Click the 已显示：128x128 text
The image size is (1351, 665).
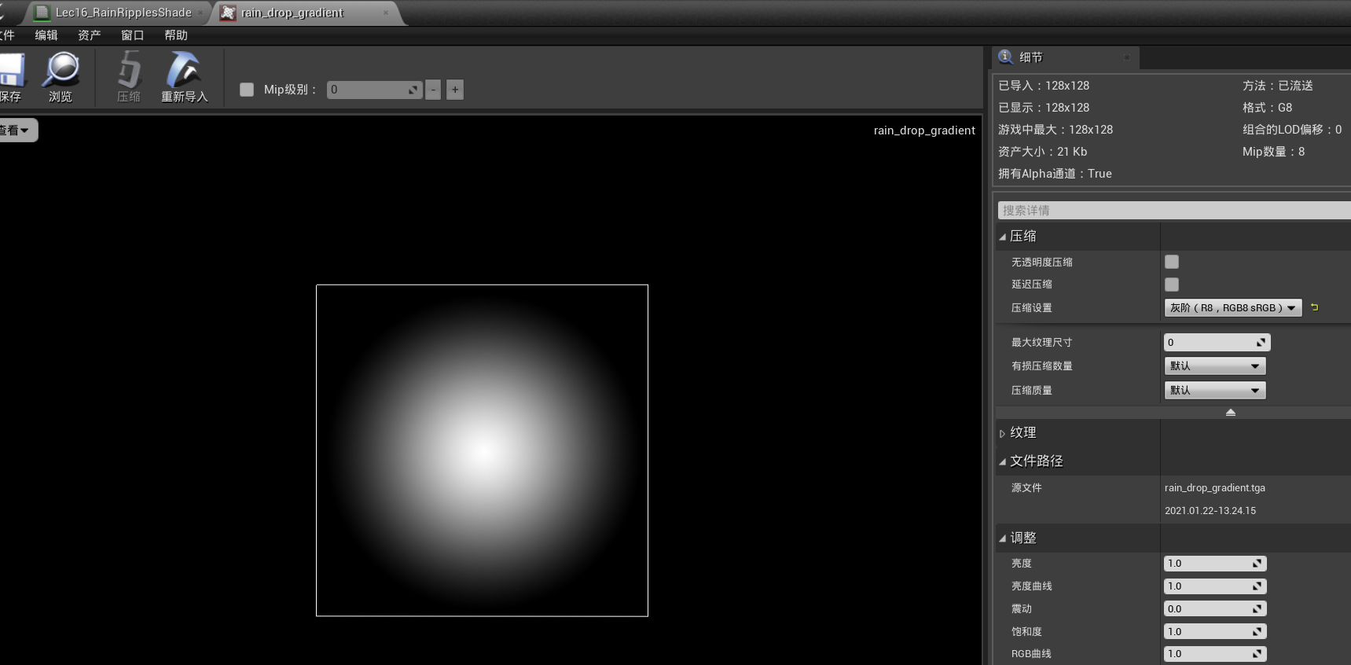(x=1044, y=108)
